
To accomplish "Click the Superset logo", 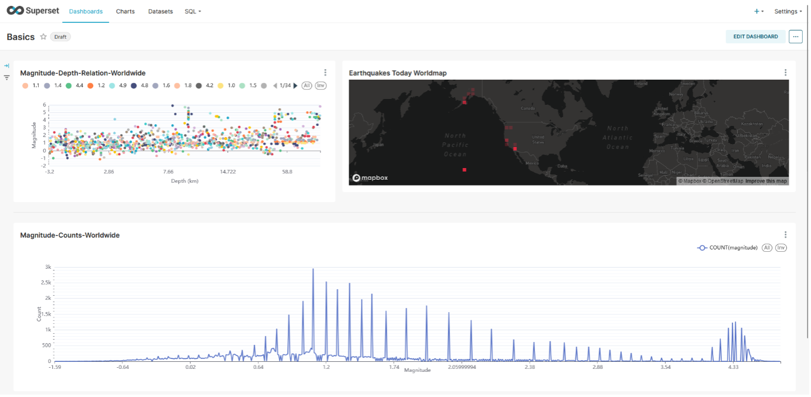I will pyautogui.click(x=33, y=11).
